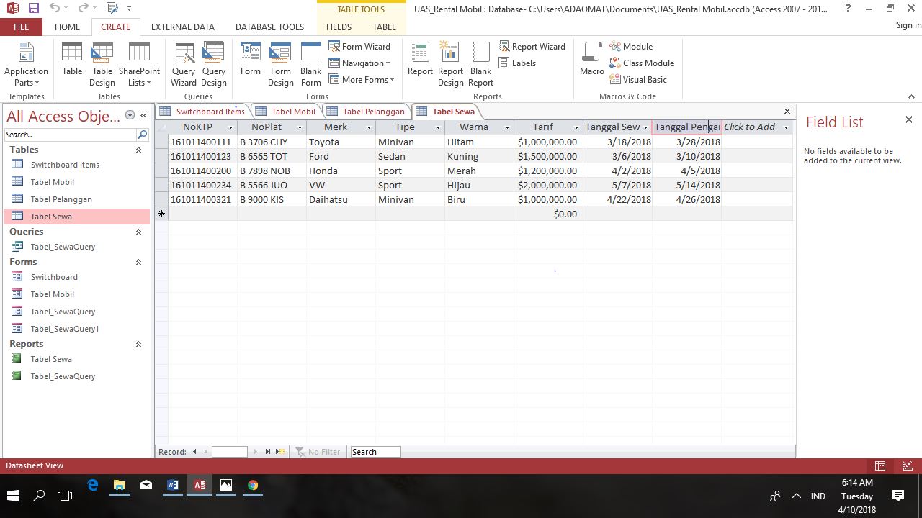Click Sign in link
The width and height of the screenshot is (922, 518).
pyautogui.click(x=908, y=25)
